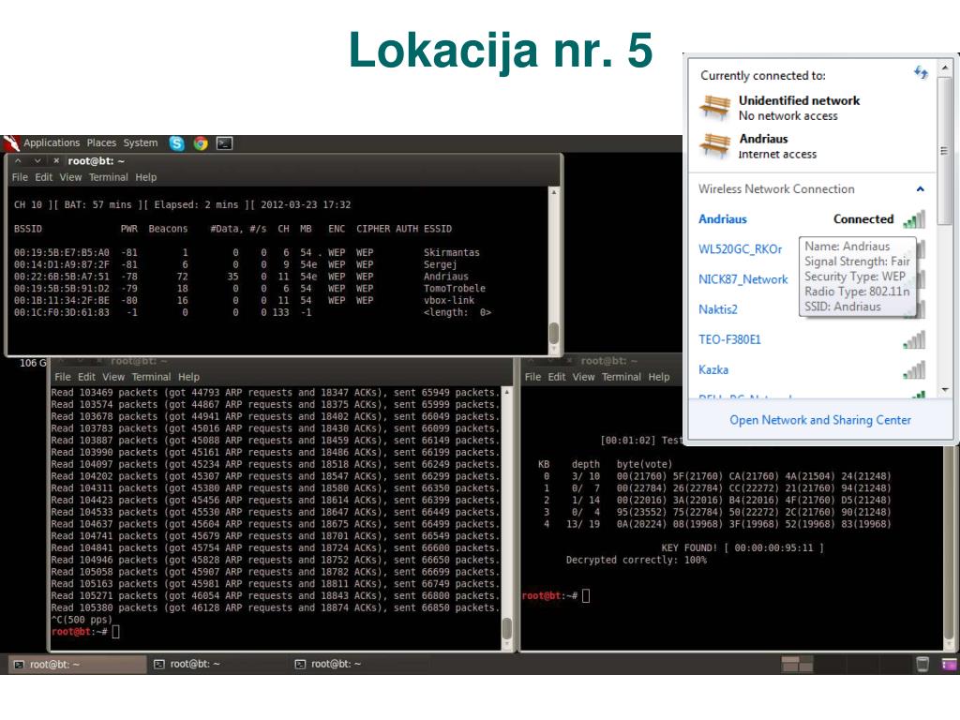Click the Skirmantas ESSID row in airodump
The image size is (960, 720).
click(x=247, y=252)
